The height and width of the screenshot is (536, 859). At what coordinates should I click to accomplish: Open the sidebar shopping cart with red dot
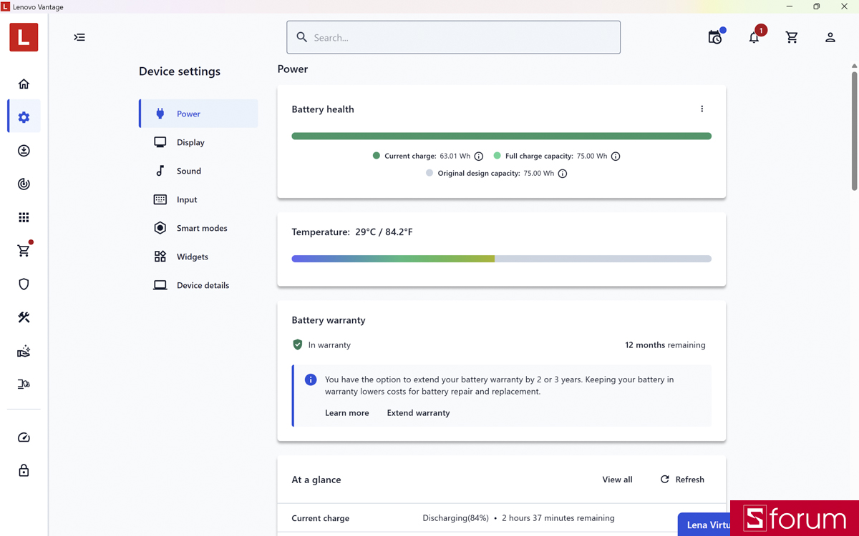(24, 251)
